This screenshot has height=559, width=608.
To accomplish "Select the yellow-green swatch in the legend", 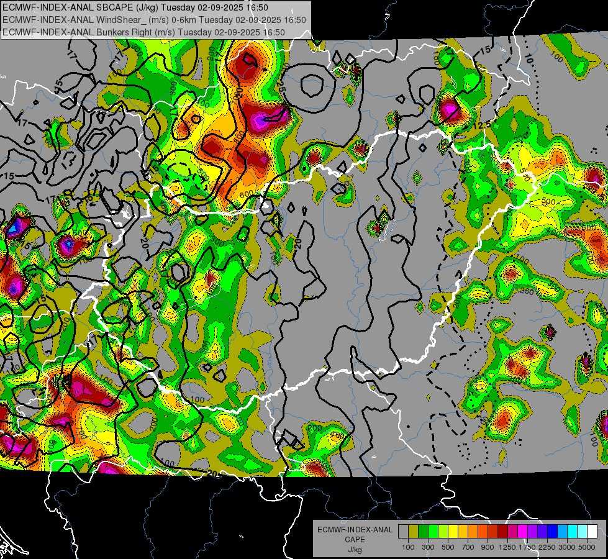I will (443, 531).
